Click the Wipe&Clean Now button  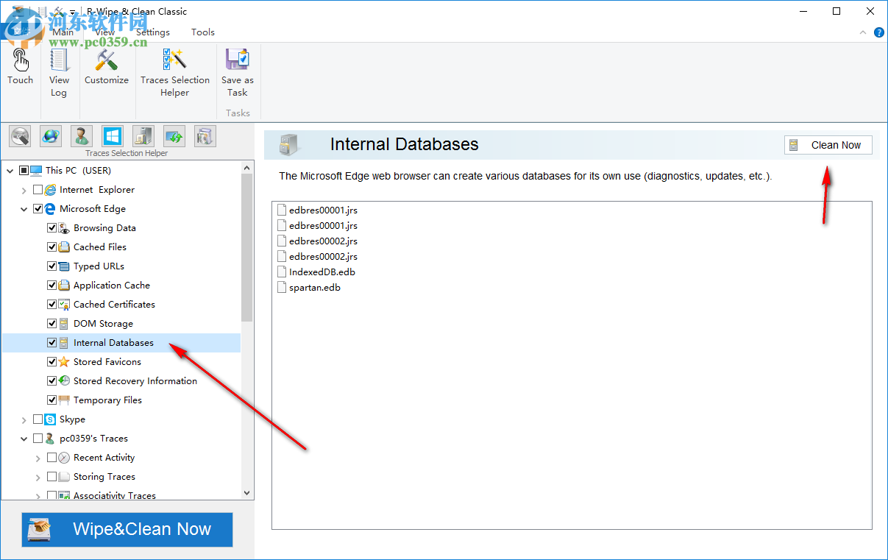pos(127,530)
